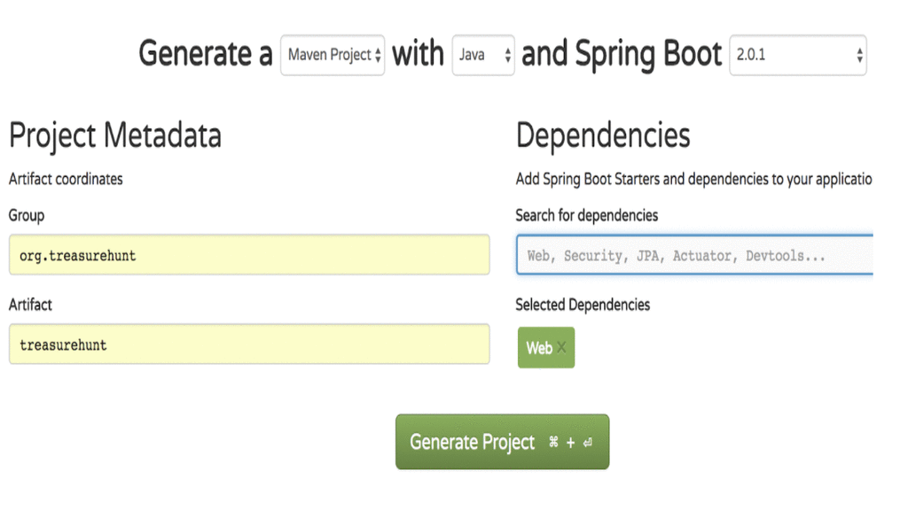Expand the Spring Boot 2.0.1 version dropdown

coord(797,55)
